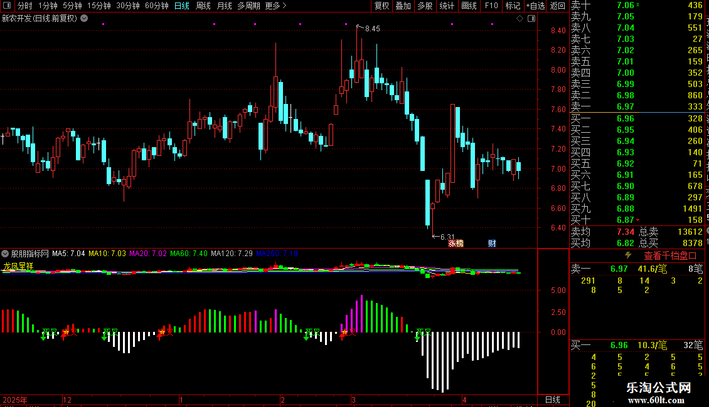Click the 买均 6.82 value
The image size is (709, 407).
pos(626,243)
